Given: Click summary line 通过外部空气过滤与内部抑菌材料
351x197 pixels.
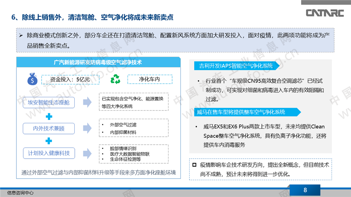Looking at the screenshot, I should pyautogui.click(x=99, y=172).
